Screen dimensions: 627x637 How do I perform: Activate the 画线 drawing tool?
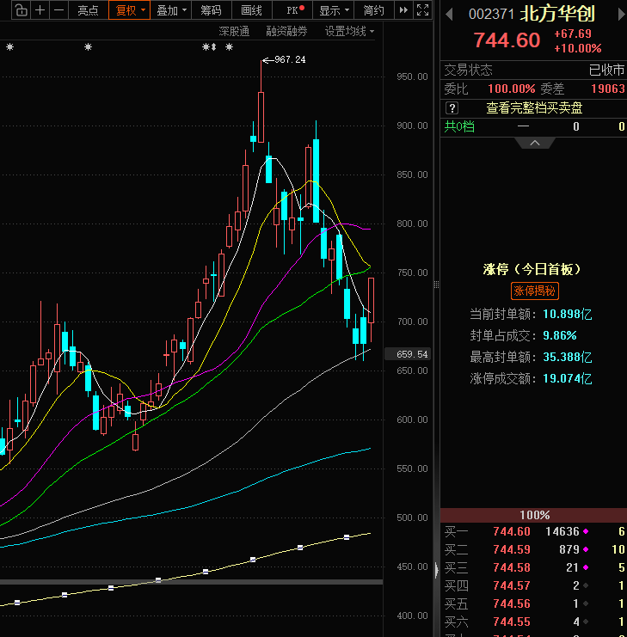[251, 10]
